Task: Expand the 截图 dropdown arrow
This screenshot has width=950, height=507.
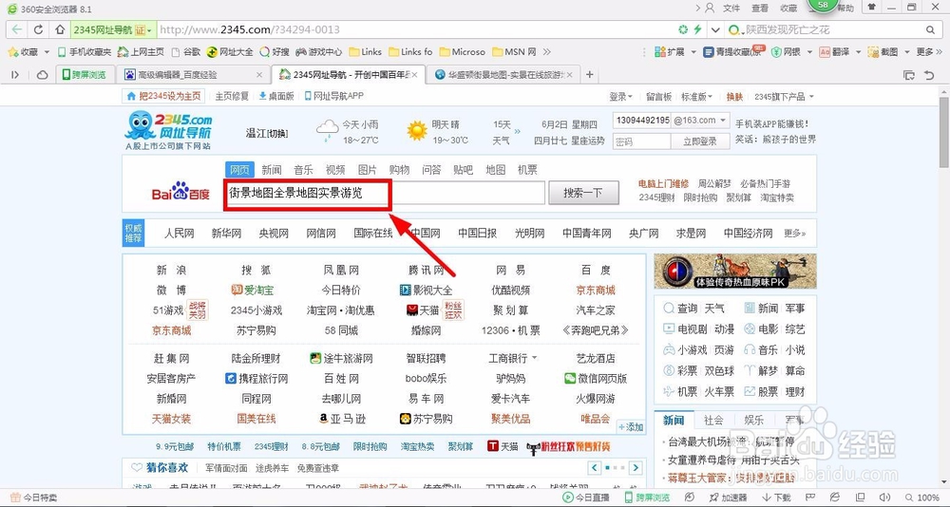Action: [907, 52]
